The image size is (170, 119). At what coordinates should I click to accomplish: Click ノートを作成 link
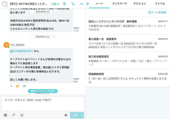157,12
